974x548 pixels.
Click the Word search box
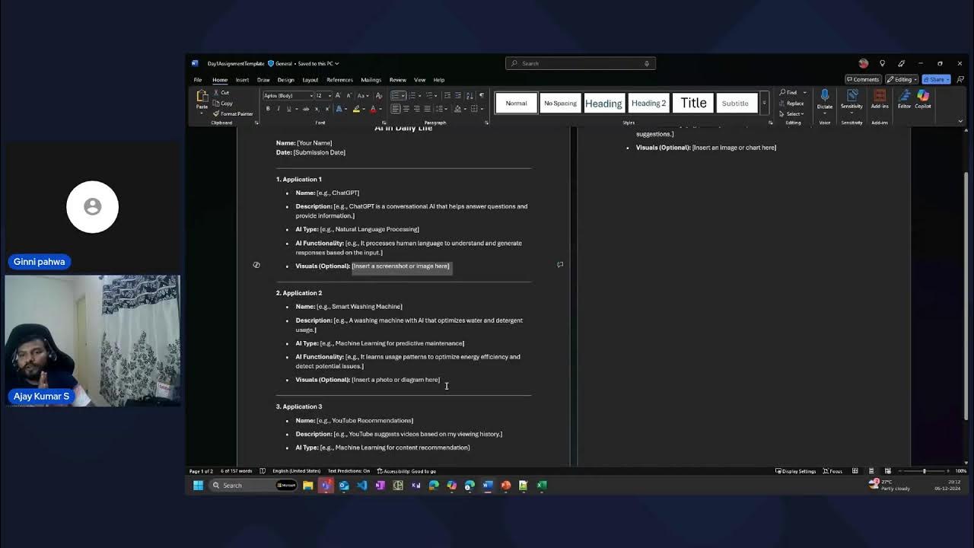click(x=581, y=63)
